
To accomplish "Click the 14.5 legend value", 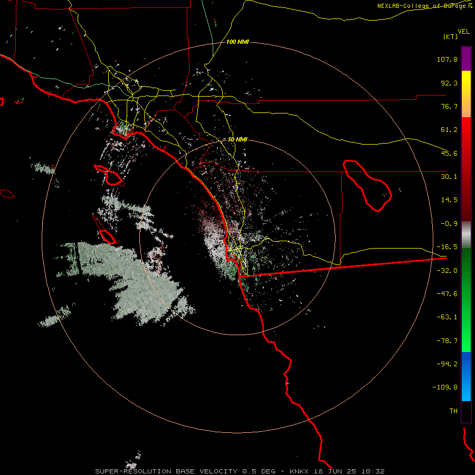I will pos(449,200).
